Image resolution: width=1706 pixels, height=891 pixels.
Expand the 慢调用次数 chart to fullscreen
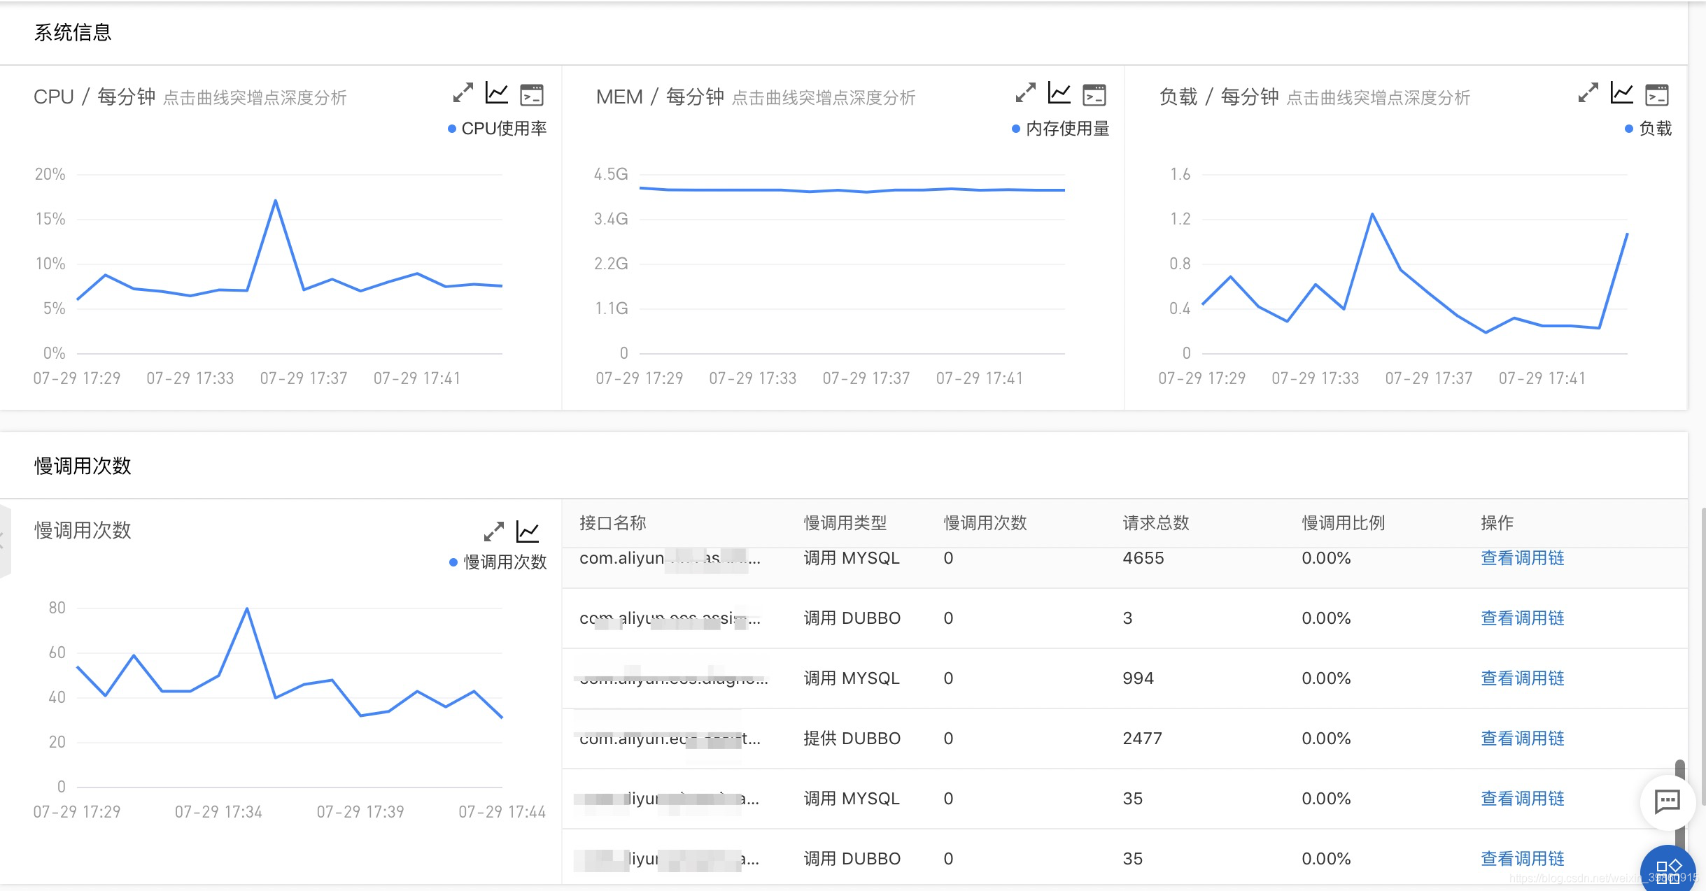click(x=495, y=531)
